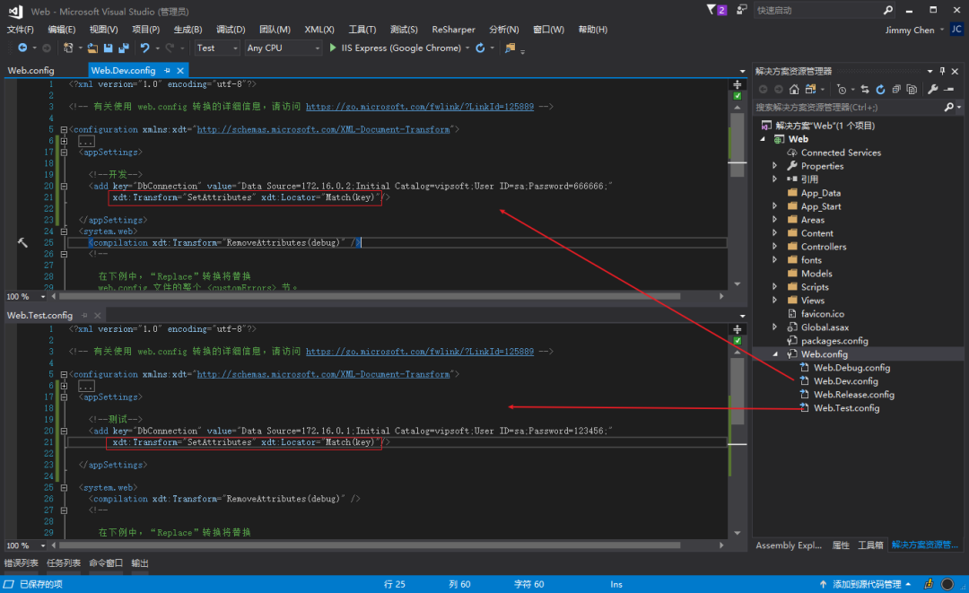Collapse appSettings at line 17 in Web.Dev.config
The width and height of the screenshot is (969, 593).
click(64, 152)
